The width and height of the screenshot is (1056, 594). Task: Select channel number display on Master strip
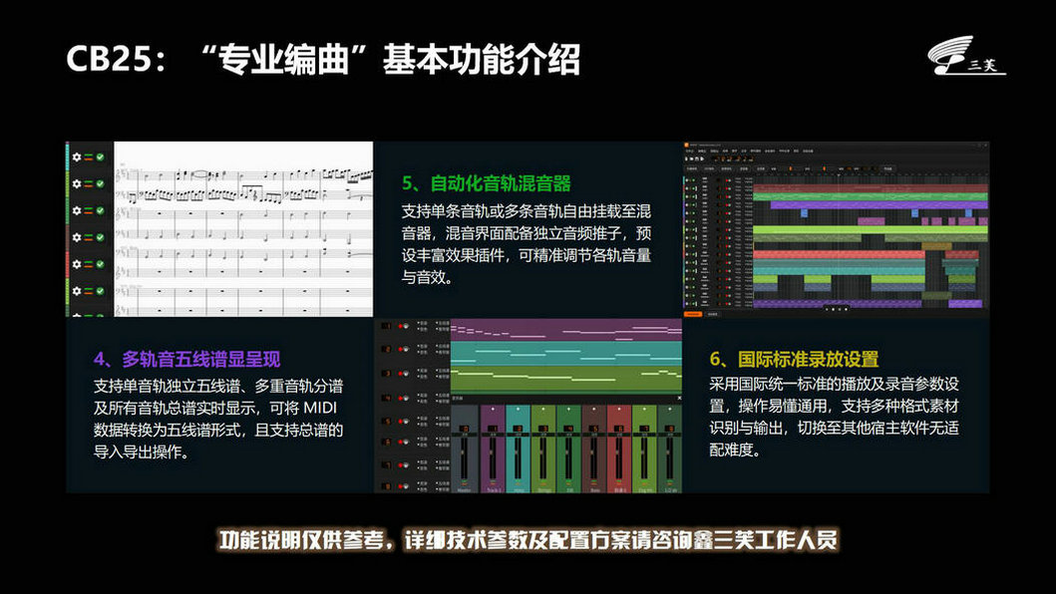[464, 429]
